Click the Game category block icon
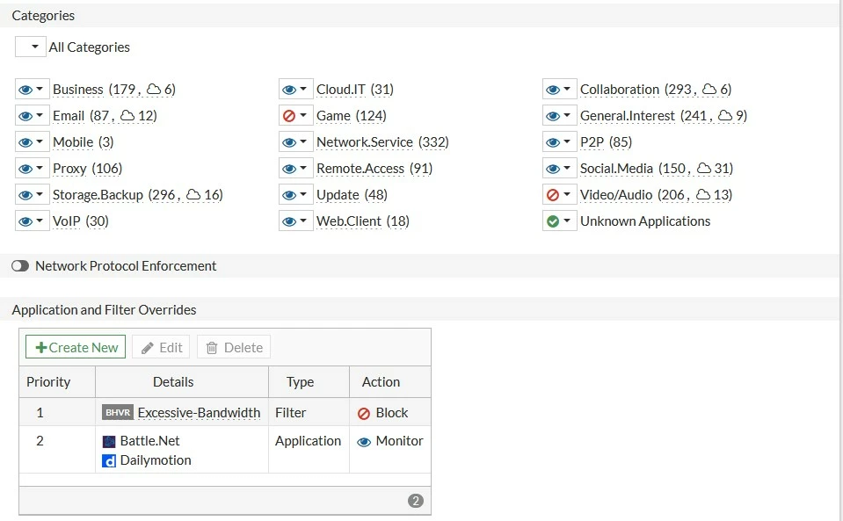843x521 pixels. tap(289, 115)
